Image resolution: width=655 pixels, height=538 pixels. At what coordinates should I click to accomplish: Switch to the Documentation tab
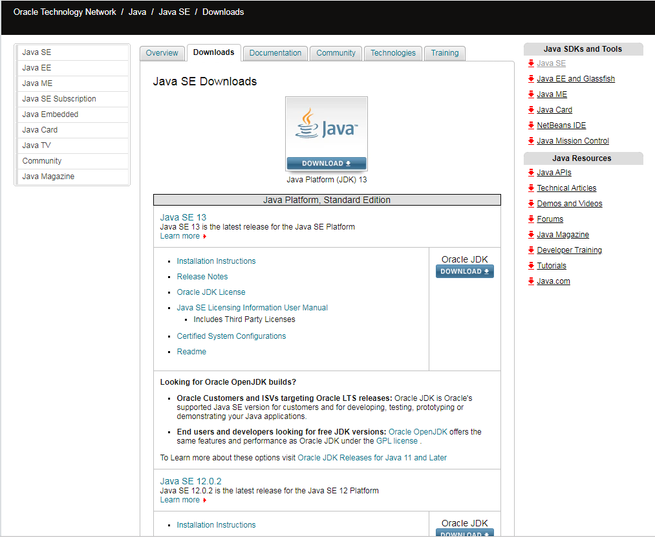(x=275, y=53)
